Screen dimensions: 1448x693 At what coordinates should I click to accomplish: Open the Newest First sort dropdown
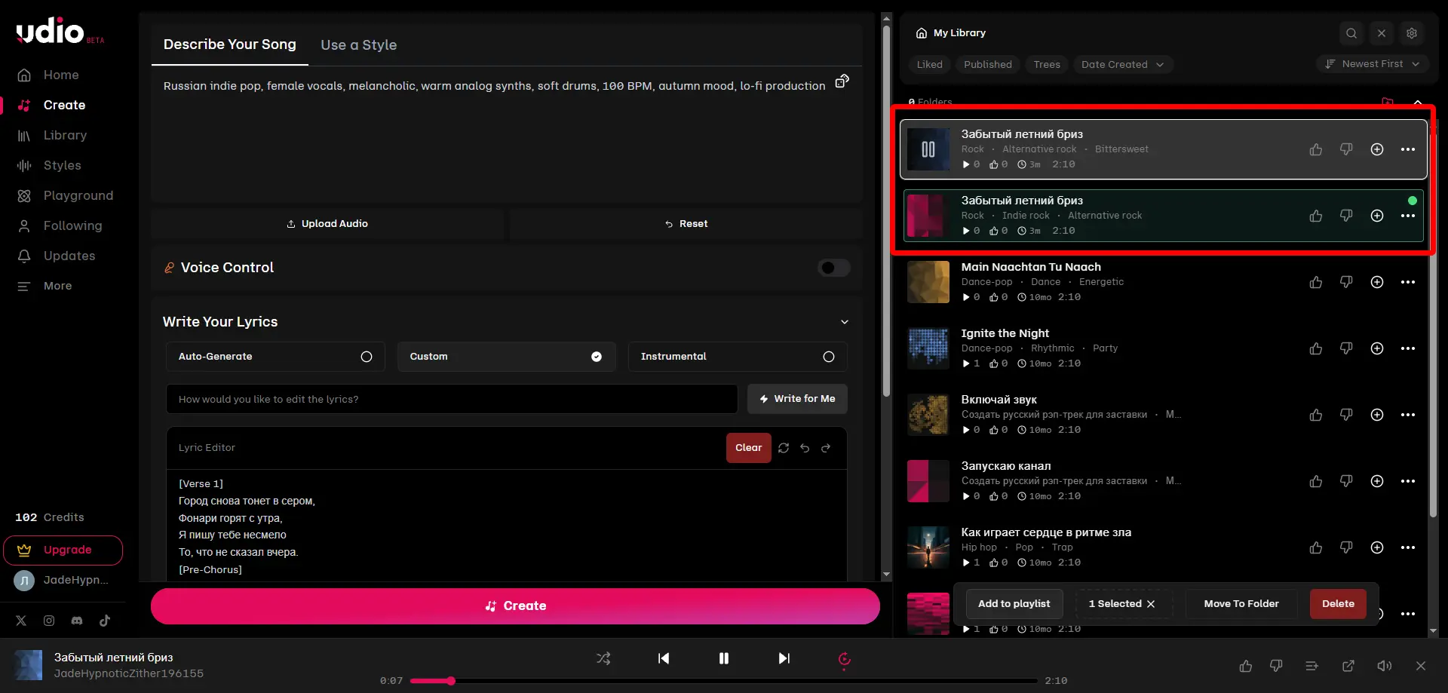pos(1373,64)
